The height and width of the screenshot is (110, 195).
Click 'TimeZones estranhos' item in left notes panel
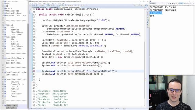(11, 107)
